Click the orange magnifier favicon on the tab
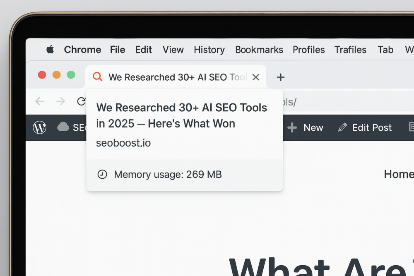 (97, 77)
